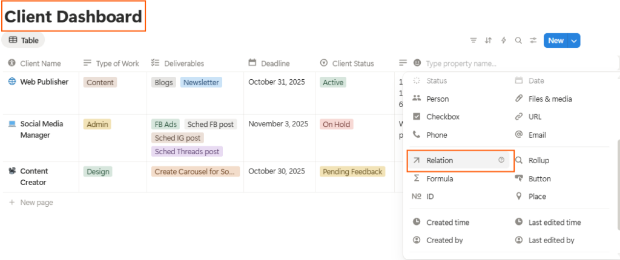
Task: Open the Active client status dropdown
Action: click(x=333, y=82)
